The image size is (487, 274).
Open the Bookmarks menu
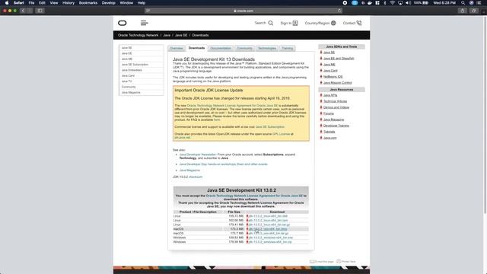pos(88,3)
